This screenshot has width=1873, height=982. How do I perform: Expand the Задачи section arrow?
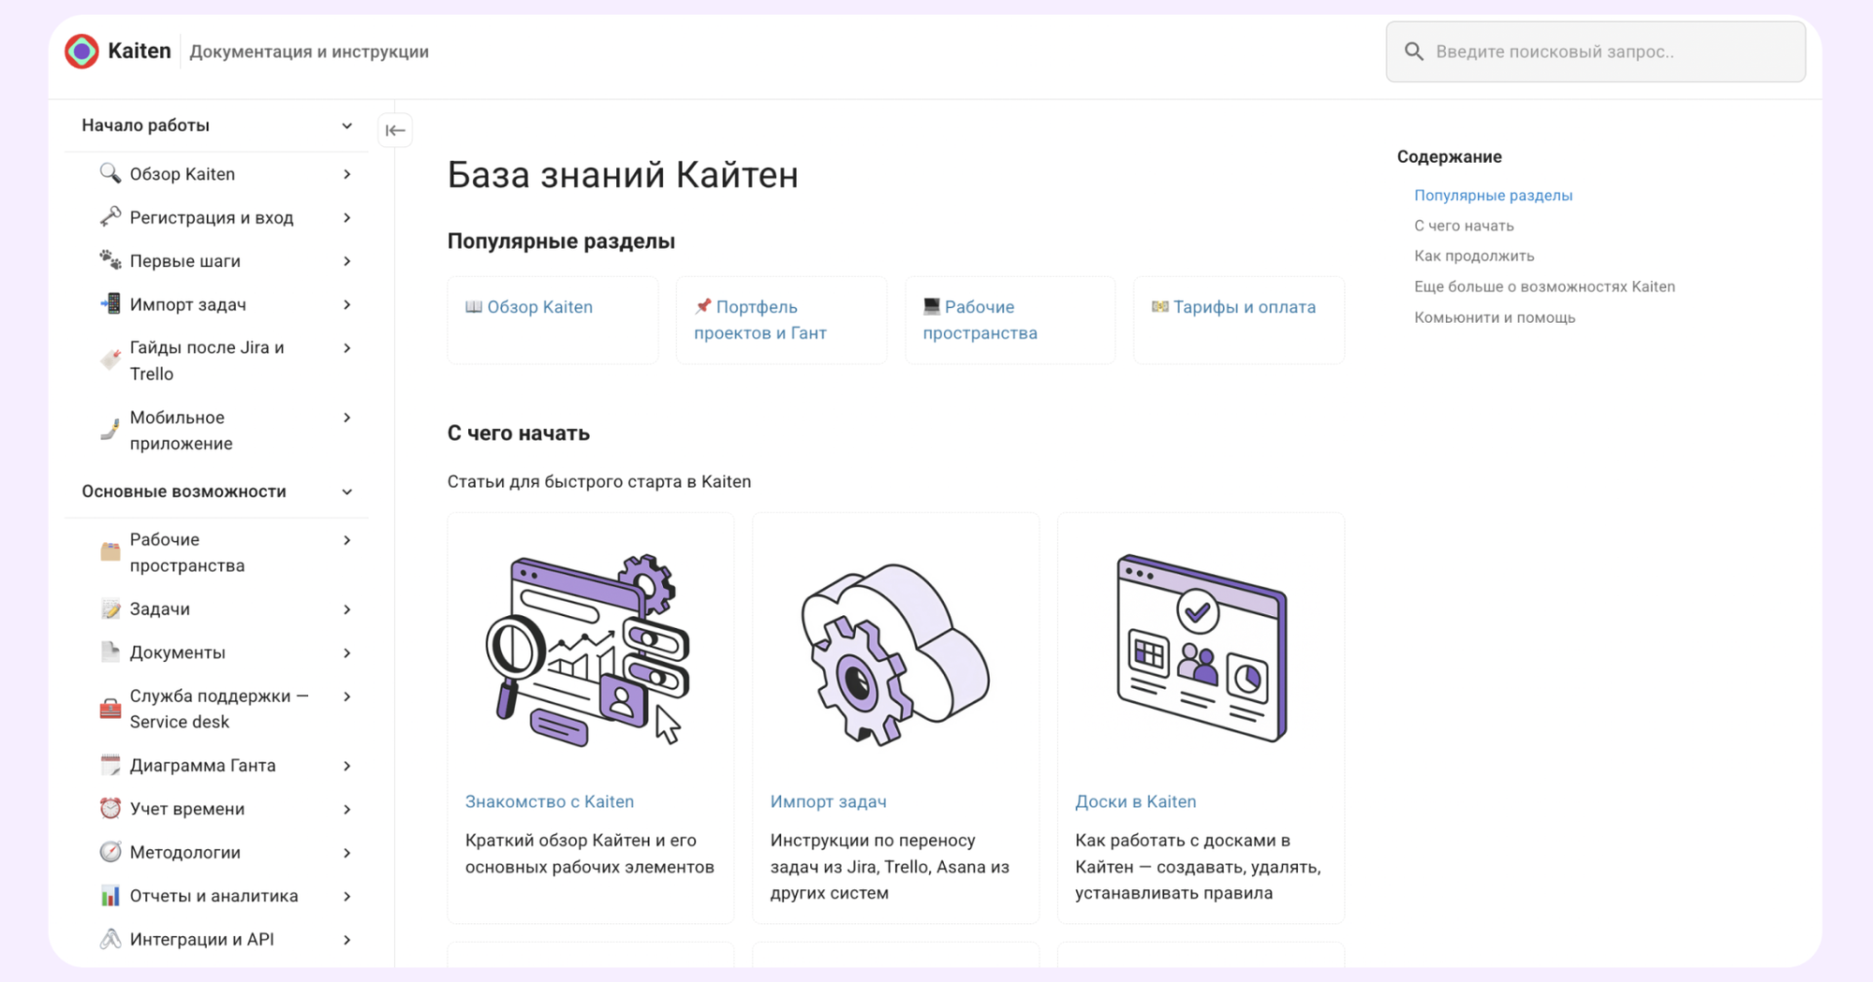click(x=347, y=608)
